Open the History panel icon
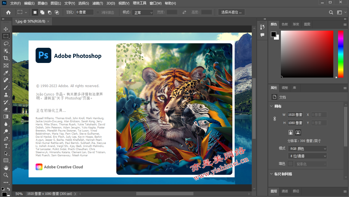Image resolution: width=349 pixels, height=197 pixels. tap(262, 27)
